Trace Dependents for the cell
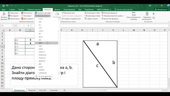This screenshot has height=96, width=170. tap(92, 16)
